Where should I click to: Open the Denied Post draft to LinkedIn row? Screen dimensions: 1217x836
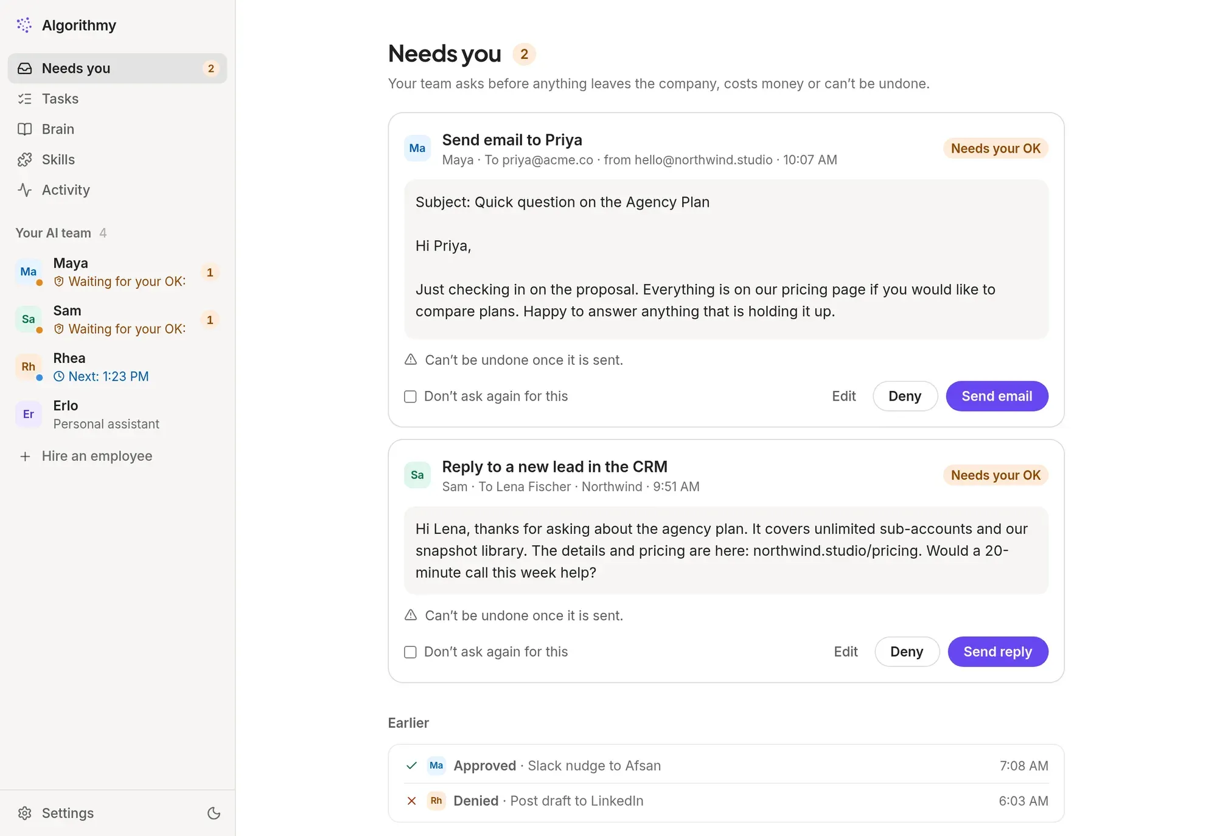(x=726, y=801)
